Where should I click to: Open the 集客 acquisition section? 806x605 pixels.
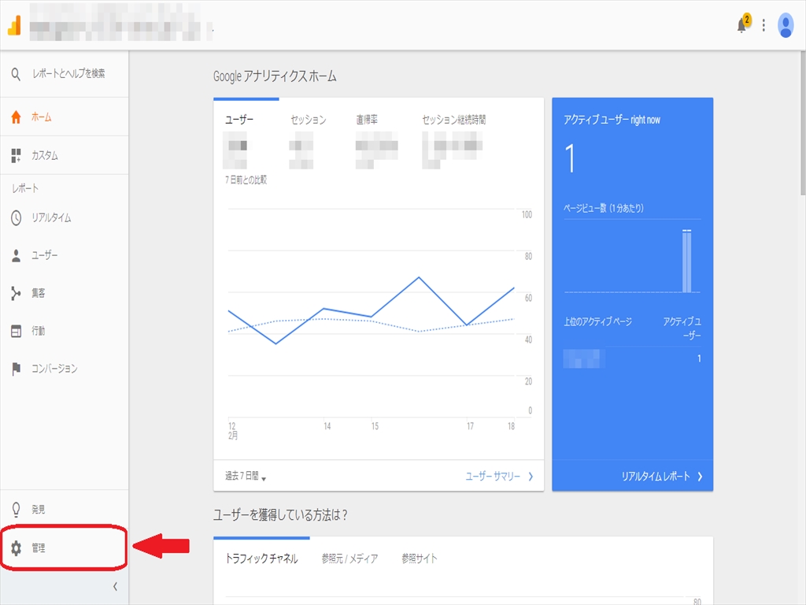(38, 294)
